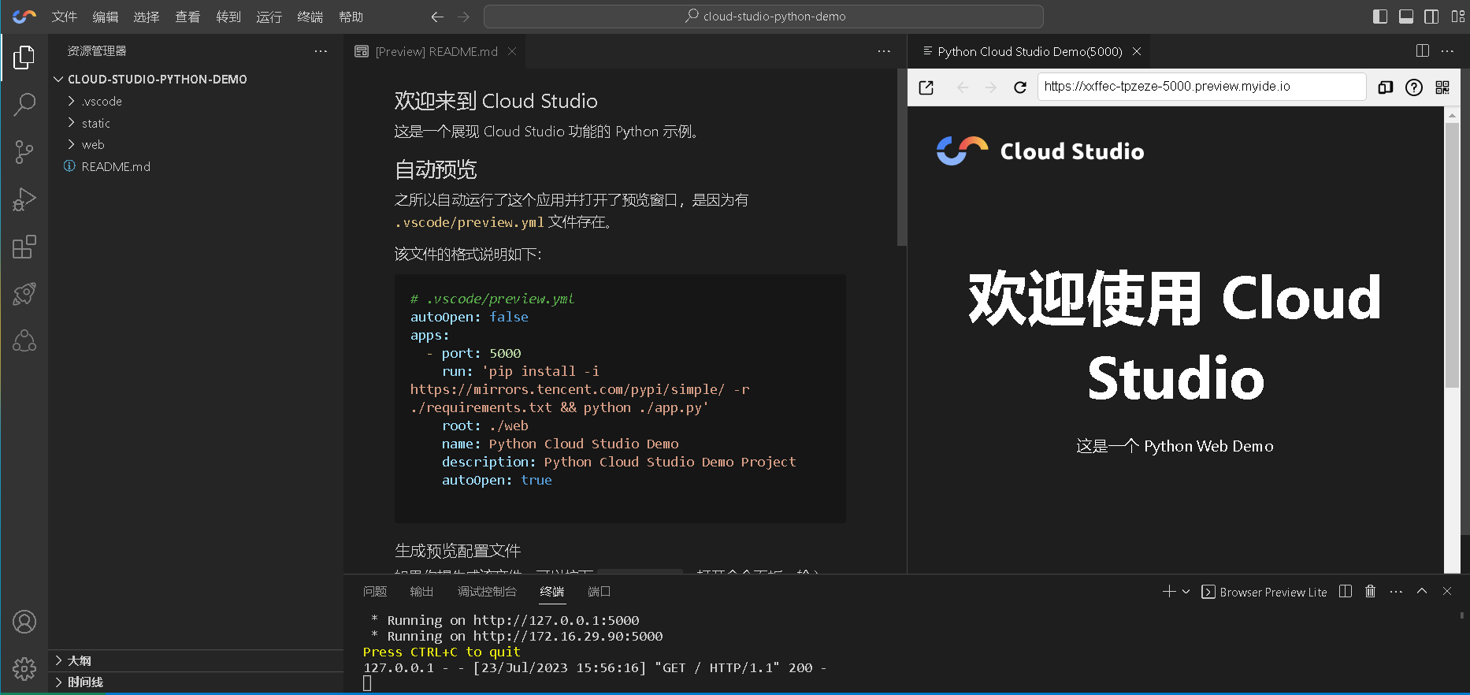Close the Python Cloud Studio Demo tab

tap(1137, 51)
